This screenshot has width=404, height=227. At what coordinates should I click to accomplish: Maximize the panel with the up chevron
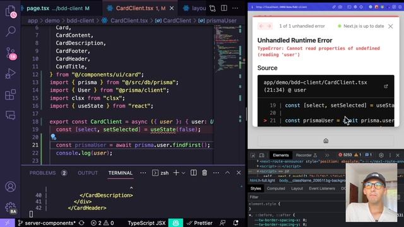click(x=227, y=173)
